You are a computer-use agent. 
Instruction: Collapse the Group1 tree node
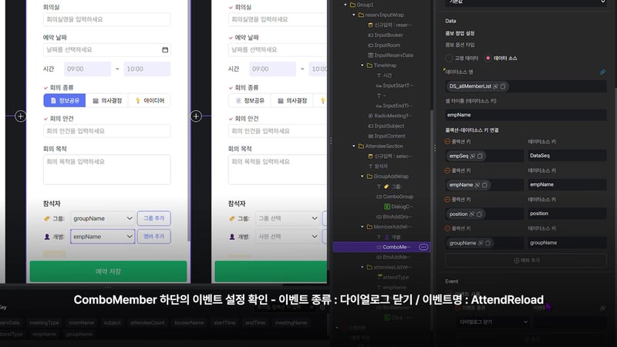(x=346, y=5)
